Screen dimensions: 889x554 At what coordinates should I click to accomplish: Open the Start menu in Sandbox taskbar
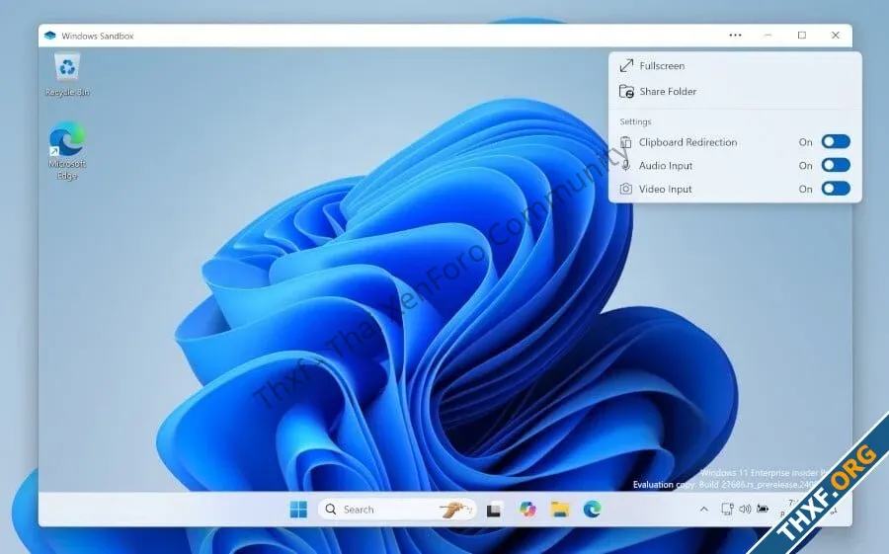(x=298, y=510)
